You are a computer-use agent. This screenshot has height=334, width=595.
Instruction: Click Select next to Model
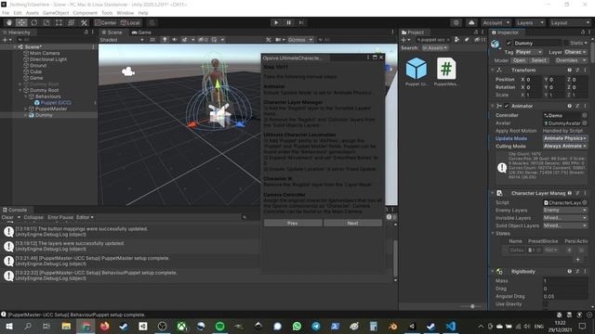tap(538, 60)
